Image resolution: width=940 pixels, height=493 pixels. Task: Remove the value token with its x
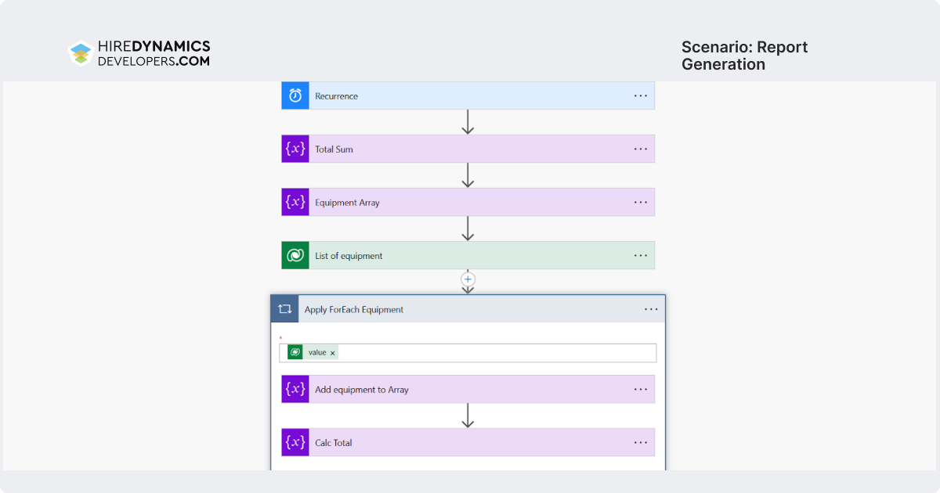333,353
